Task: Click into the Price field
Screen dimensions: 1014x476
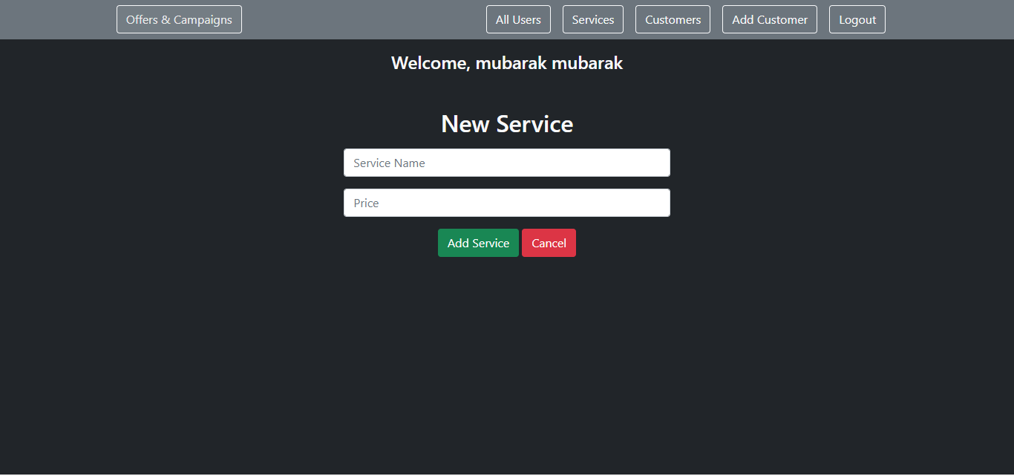Action: pyautogui.click(x=507, y=203)
